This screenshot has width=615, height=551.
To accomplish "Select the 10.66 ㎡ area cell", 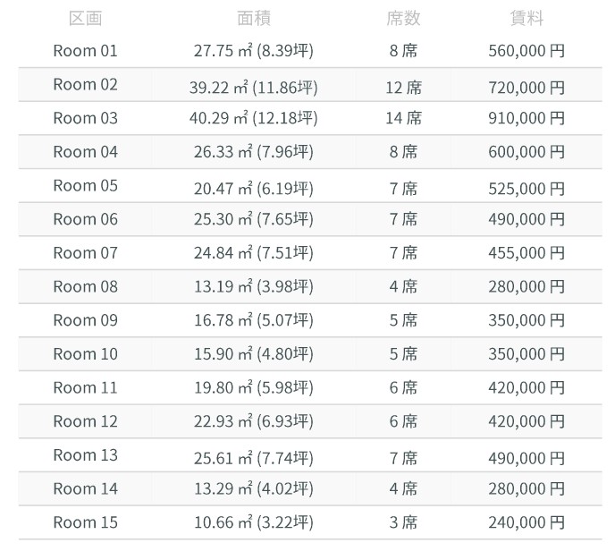I will [x=254, y=522].
